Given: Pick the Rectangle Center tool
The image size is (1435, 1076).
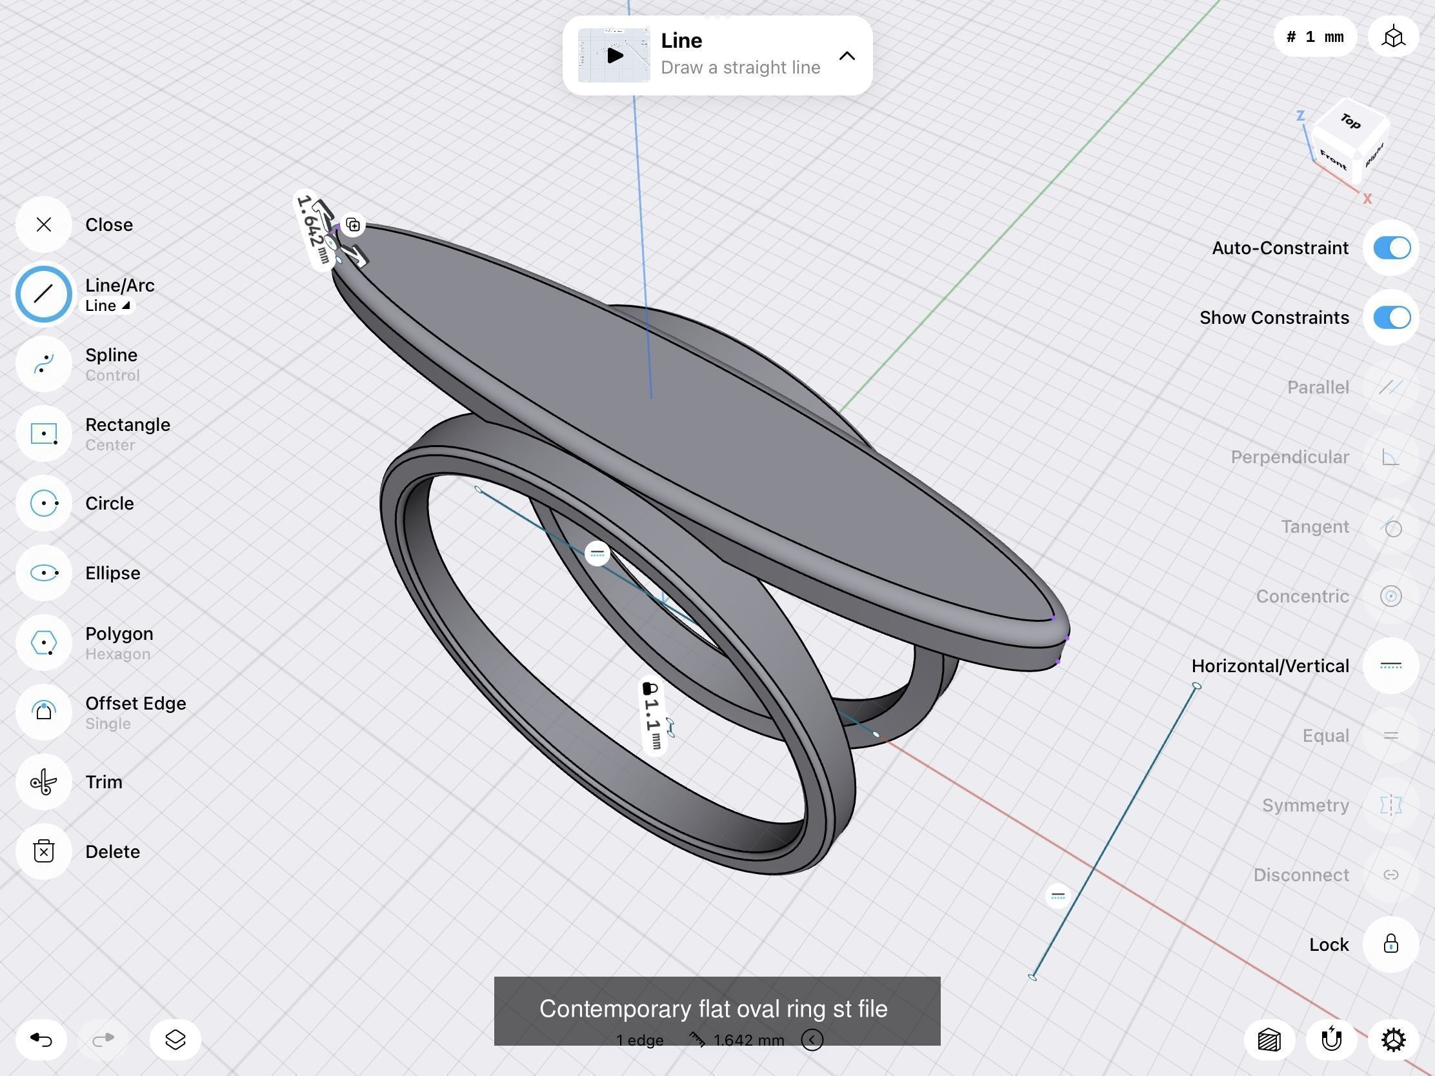Looking at the screenshot, I should [43, 433].
